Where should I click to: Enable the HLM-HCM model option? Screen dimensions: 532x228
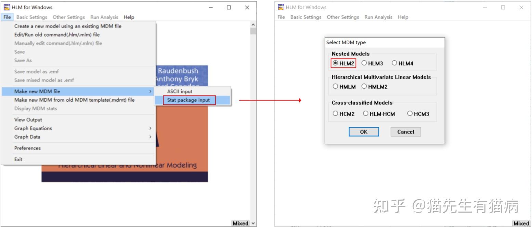365,113
